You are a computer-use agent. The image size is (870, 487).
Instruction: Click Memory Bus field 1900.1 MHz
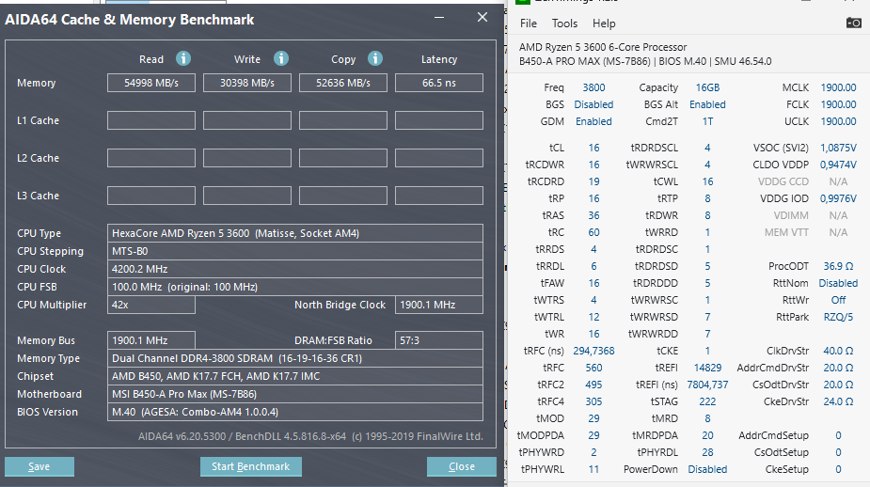click(x=150, y=340)
